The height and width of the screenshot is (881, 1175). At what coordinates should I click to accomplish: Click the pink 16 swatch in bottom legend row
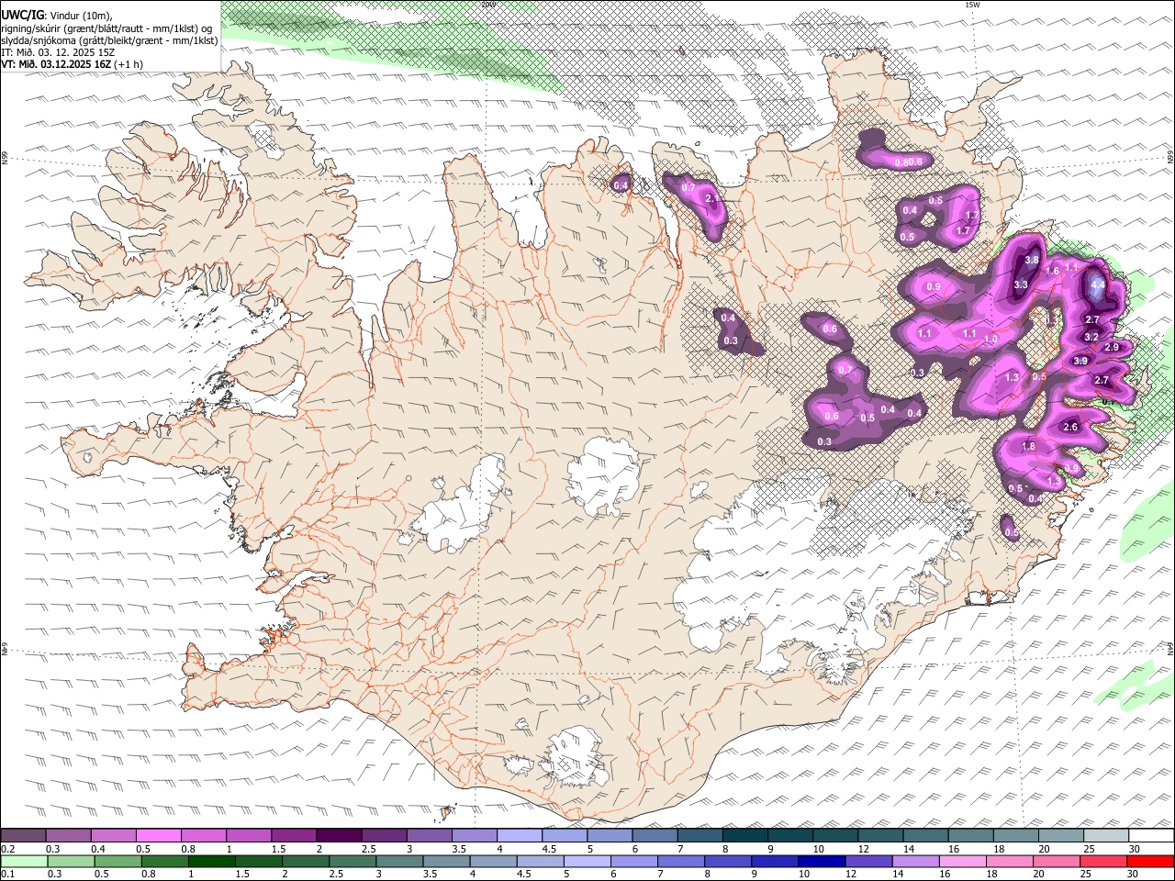point(963,862)
